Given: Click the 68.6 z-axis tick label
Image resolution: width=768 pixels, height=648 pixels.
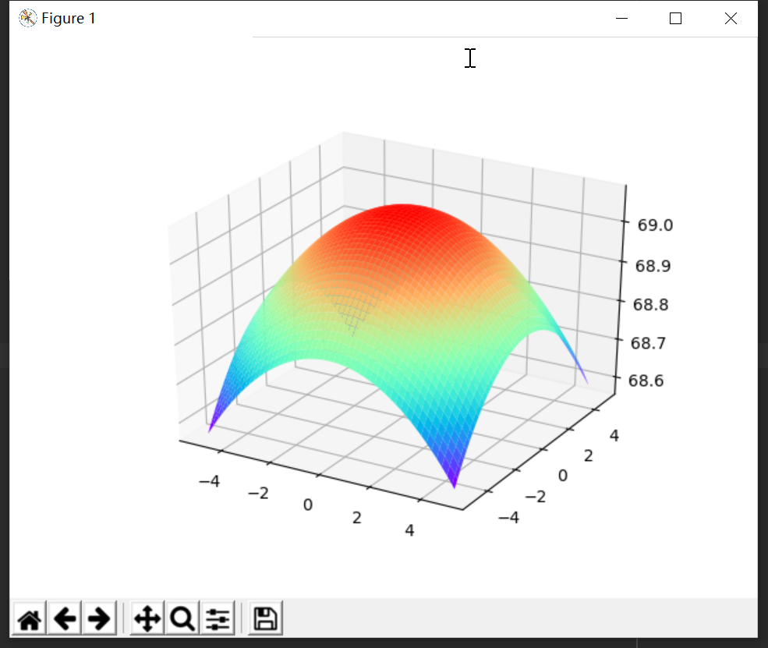Looking at the screenshot, I should [646, 381].
